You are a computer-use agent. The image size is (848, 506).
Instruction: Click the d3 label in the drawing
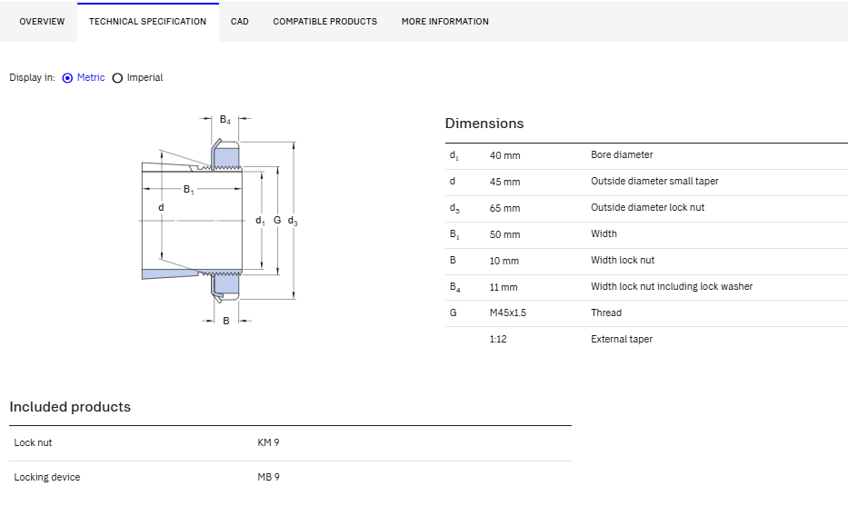coord(293,221)
